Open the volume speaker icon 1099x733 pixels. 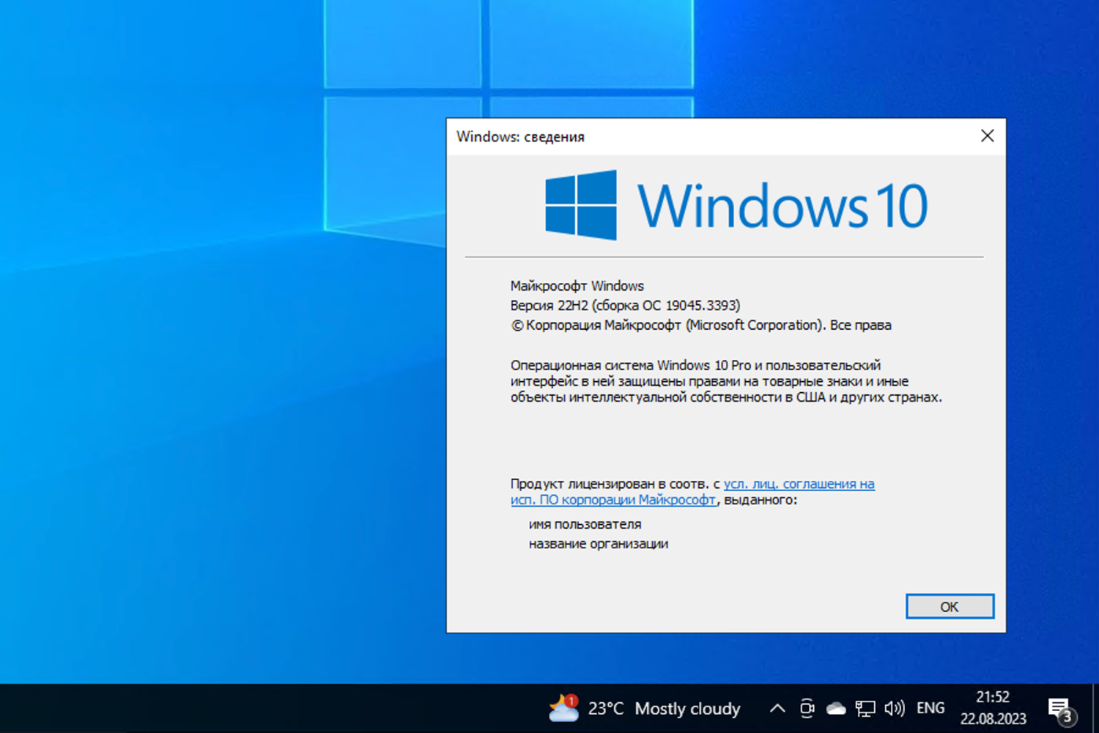pyautogui.click(x=895, y=708)
